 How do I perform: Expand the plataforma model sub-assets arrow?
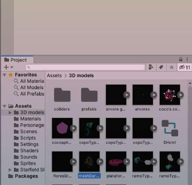coord(127,161)
